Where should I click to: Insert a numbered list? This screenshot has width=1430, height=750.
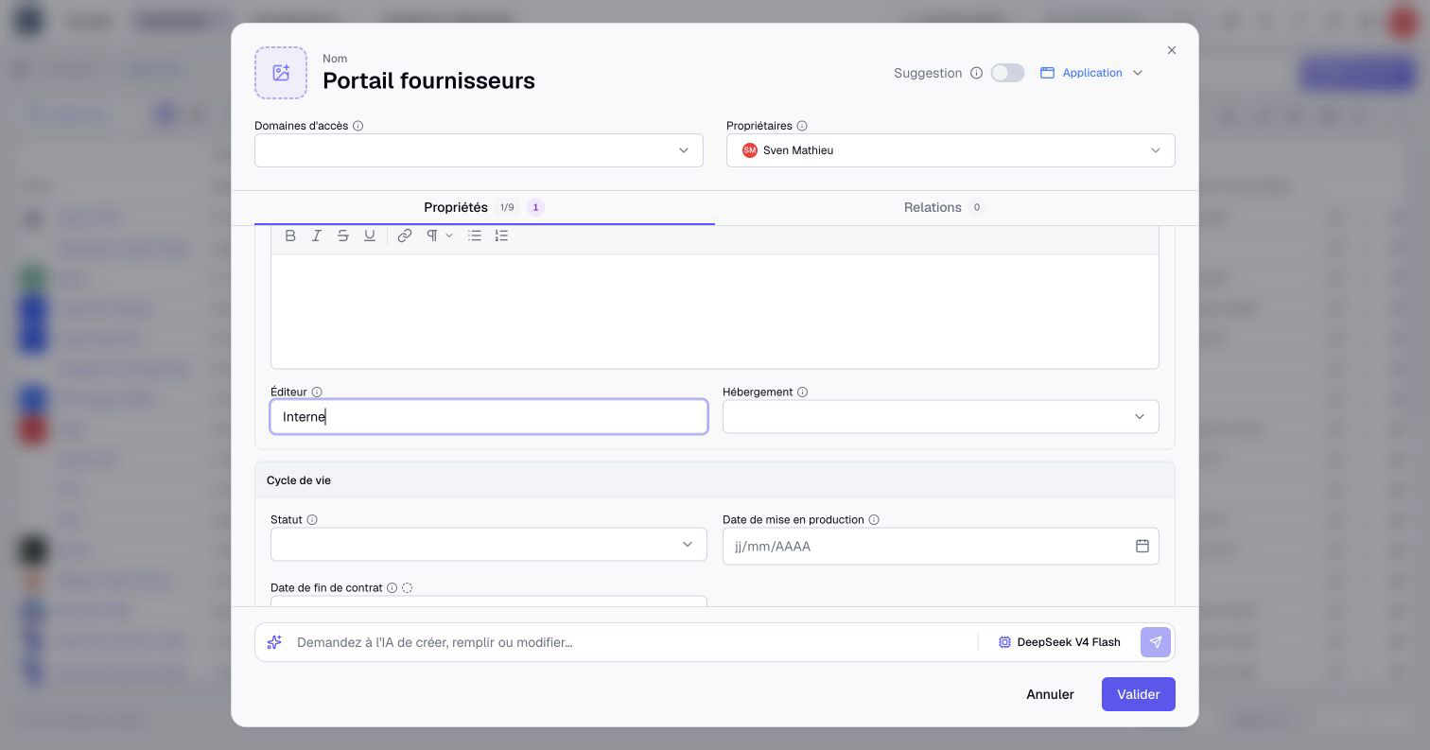pos(501,235)
